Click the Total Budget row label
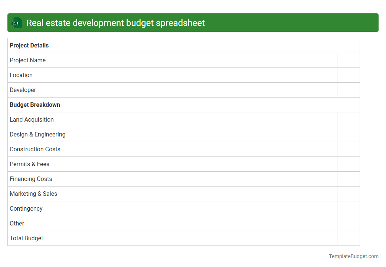386x267 pixels. pyautogui.click(x=26, y=238)
